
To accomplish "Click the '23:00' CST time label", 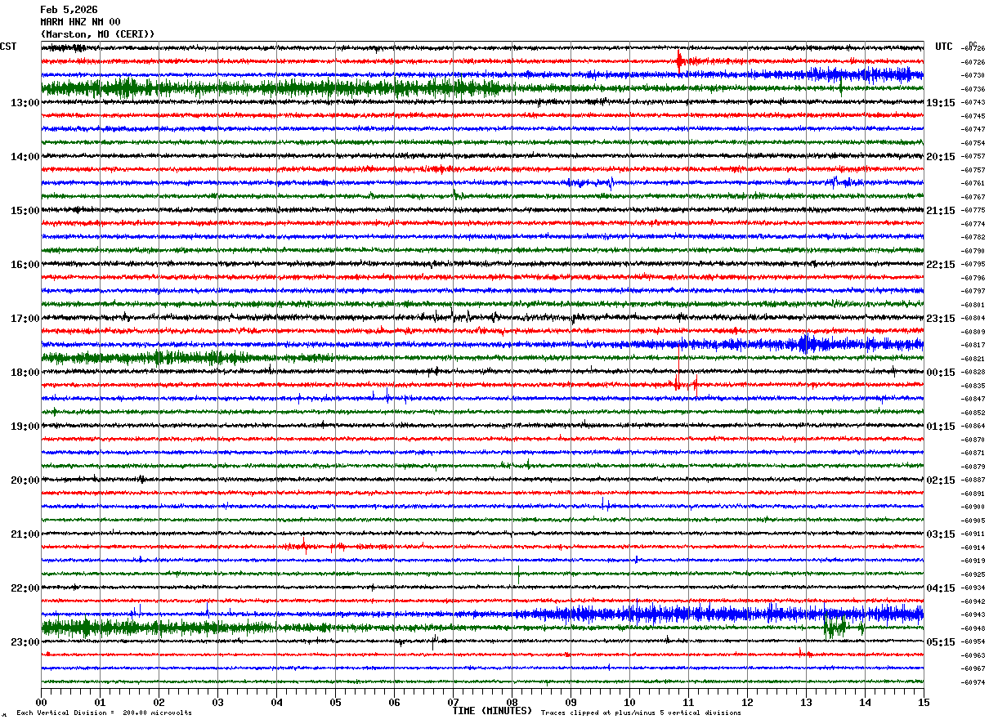I will pos(25,642).
